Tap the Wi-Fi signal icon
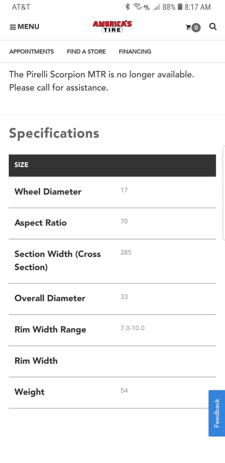 point(137,7)
